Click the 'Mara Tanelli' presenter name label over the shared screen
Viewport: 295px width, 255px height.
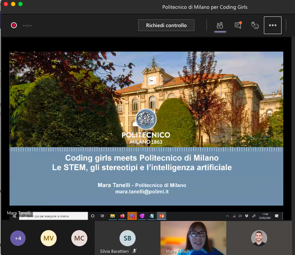[19, 213]
